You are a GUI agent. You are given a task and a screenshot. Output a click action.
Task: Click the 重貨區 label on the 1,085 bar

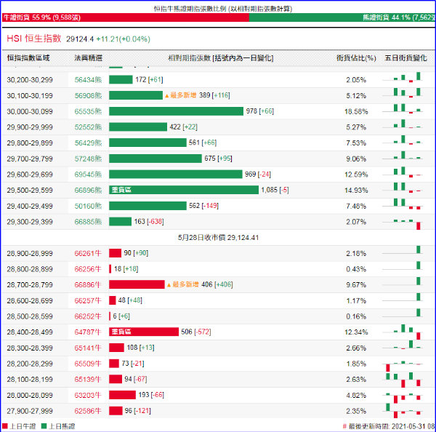click(x=121, y=190)
